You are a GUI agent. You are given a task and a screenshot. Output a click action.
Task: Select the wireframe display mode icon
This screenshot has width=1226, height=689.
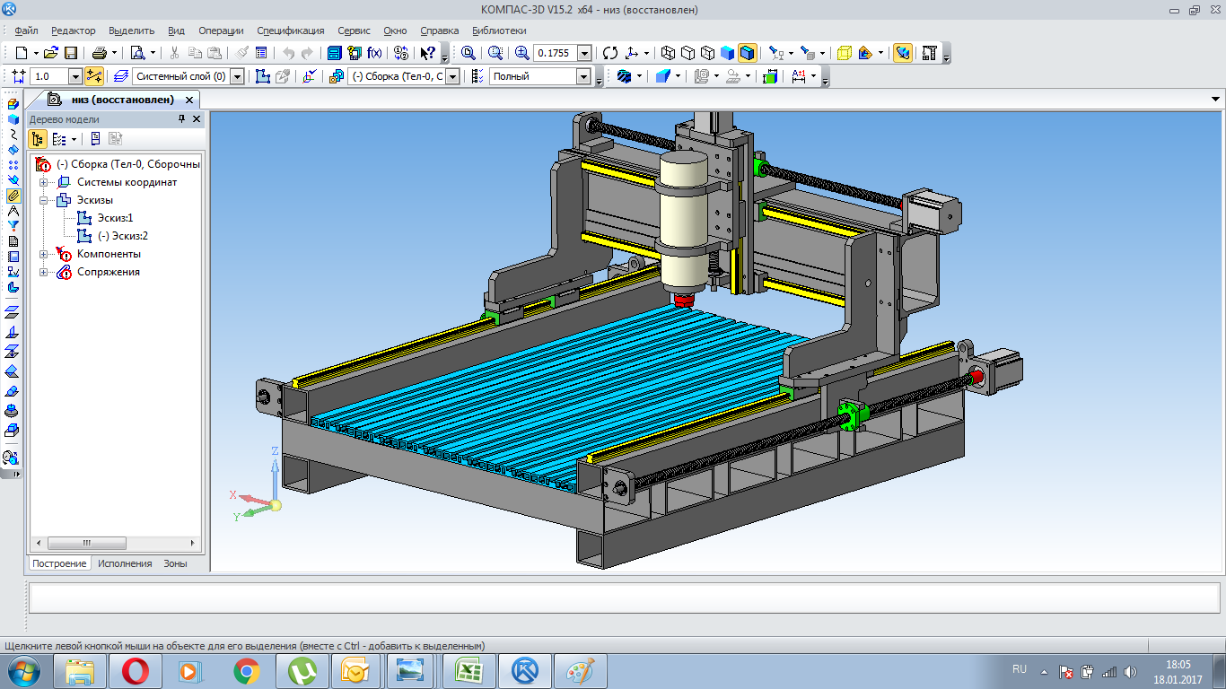click(x=667, y=53)
